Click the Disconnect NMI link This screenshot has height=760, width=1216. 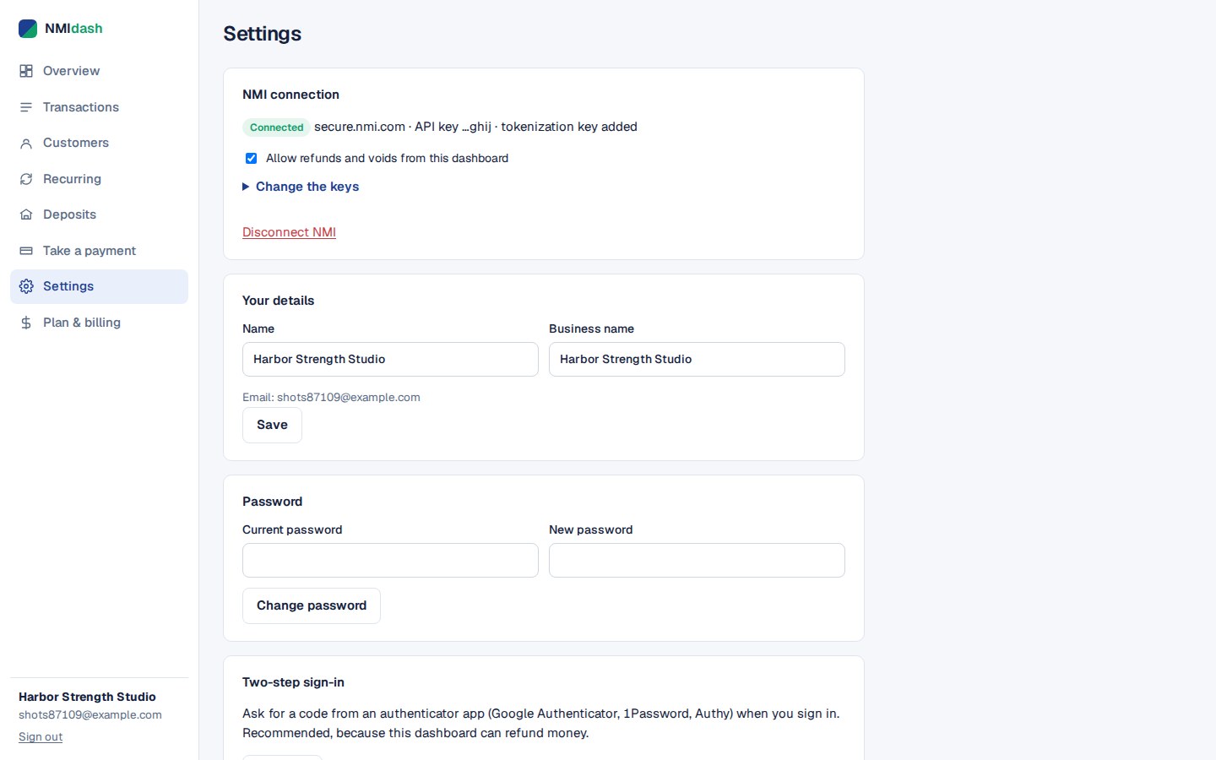point(289,232)
